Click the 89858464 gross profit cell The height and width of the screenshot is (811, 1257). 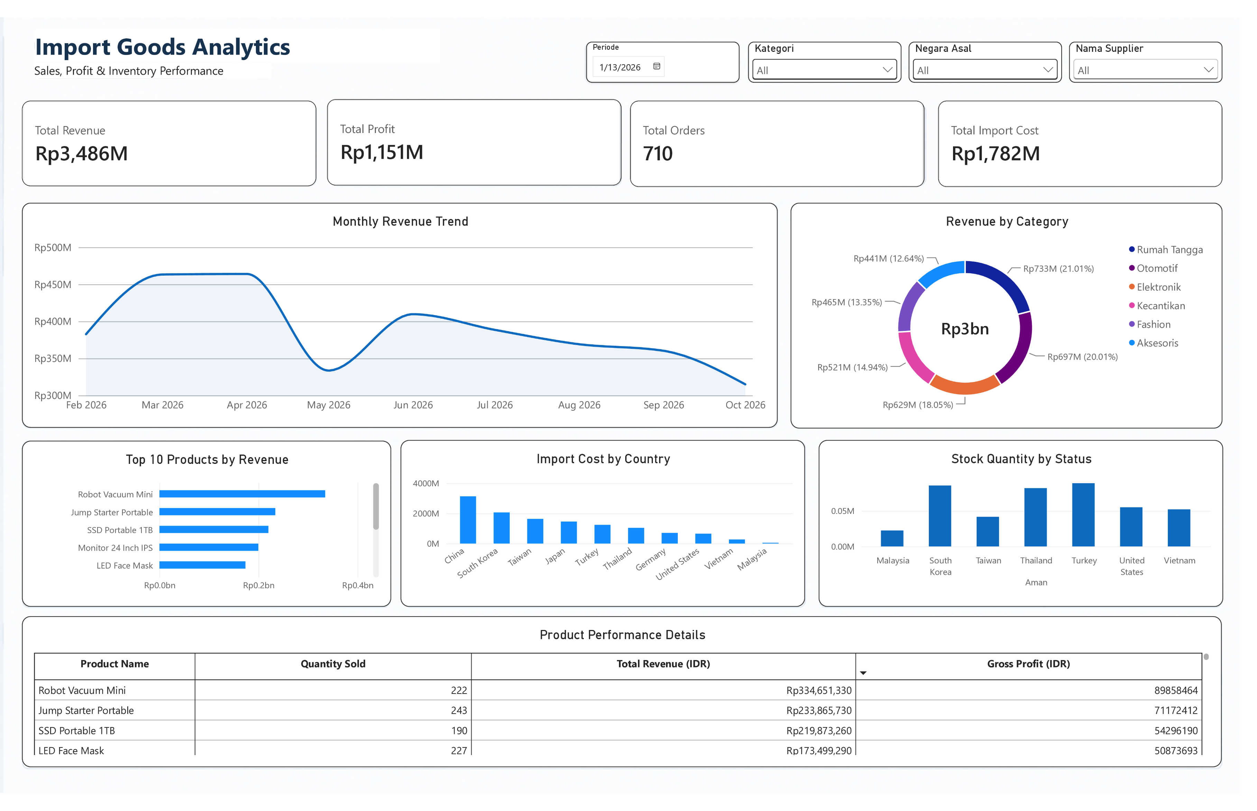click(x=1176, y=690)
